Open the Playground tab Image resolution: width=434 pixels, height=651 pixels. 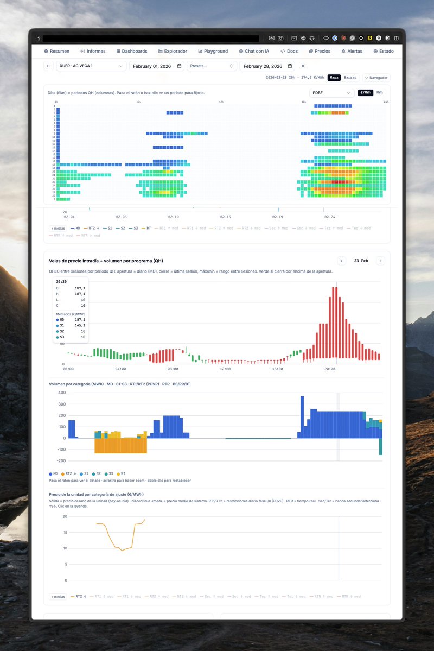pyautogui.click(x=213, y=52)
